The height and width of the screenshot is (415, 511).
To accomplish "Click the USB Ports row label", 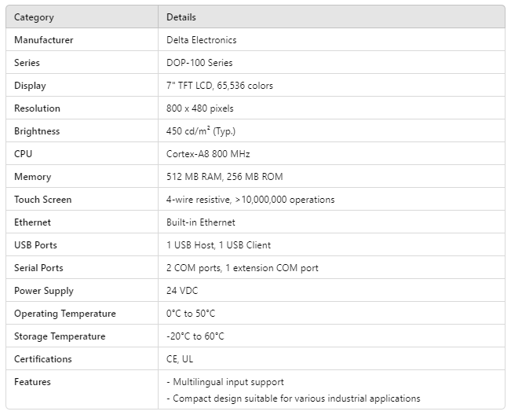I will 35,245.
